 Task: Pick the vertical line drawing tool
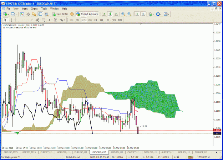pos(19,20)
